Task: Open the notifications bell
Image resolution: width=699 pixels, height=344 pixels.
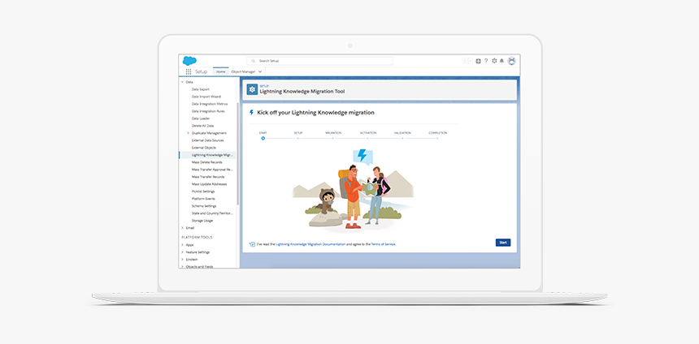Action: point(501,61)
